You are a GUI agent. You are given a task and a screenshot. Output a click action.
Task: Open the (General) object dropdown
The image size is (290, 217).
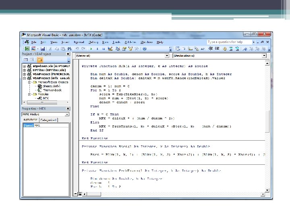pyautogui.click(x=167, y=55)
